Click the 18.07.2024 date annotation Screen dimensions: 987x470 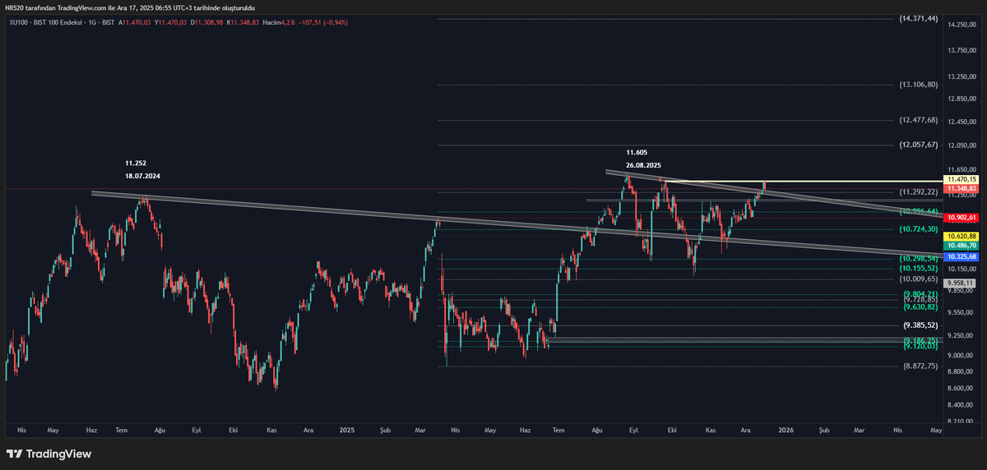(142, 176)
